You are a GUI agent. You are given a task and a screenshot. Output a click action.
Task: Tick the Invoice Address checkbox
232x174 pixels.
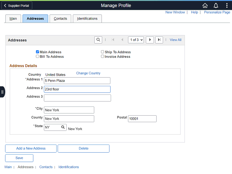pyautogui.click(x=102, y=57)
